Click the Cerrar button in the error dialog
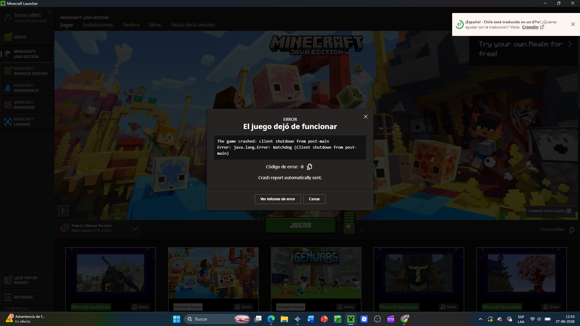 [314, 199]
